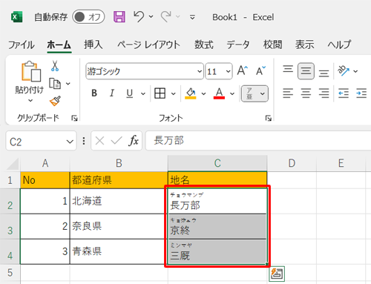Toggle bold formatting
The image size is (371, 284).
point(94,93)
